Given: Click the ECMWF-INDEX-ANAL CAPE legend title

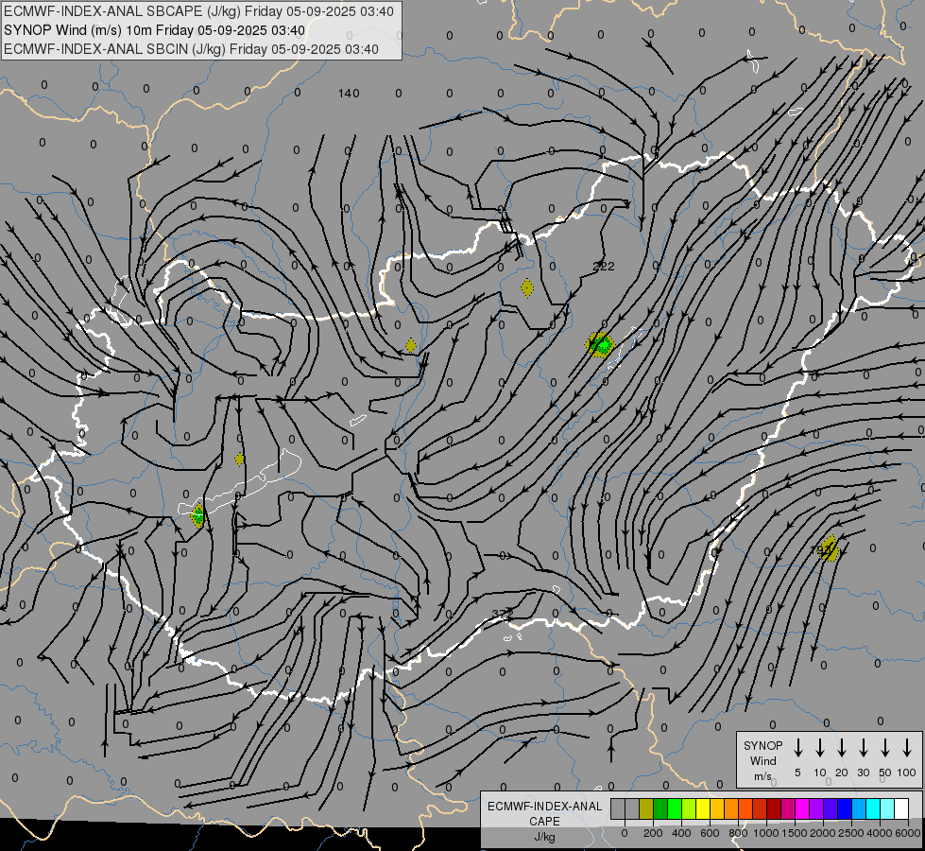Looking at the screenshot, I should (544, 814).
